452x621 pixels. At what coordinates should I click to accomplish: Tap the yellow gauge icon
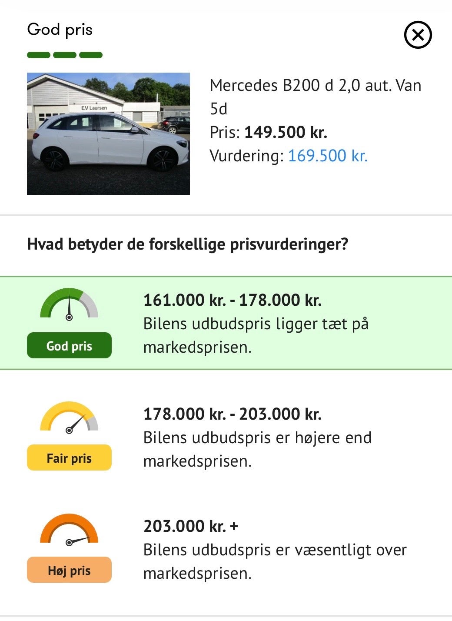(x=69, y=417)
